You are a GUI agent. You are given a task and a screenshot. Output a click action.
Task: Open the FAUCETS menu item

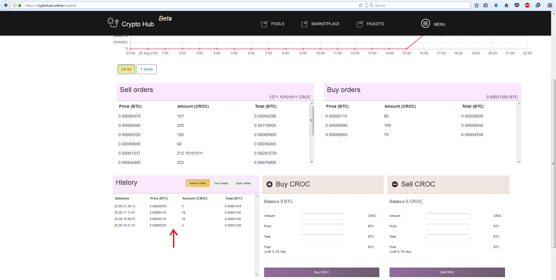click(375, 24)
